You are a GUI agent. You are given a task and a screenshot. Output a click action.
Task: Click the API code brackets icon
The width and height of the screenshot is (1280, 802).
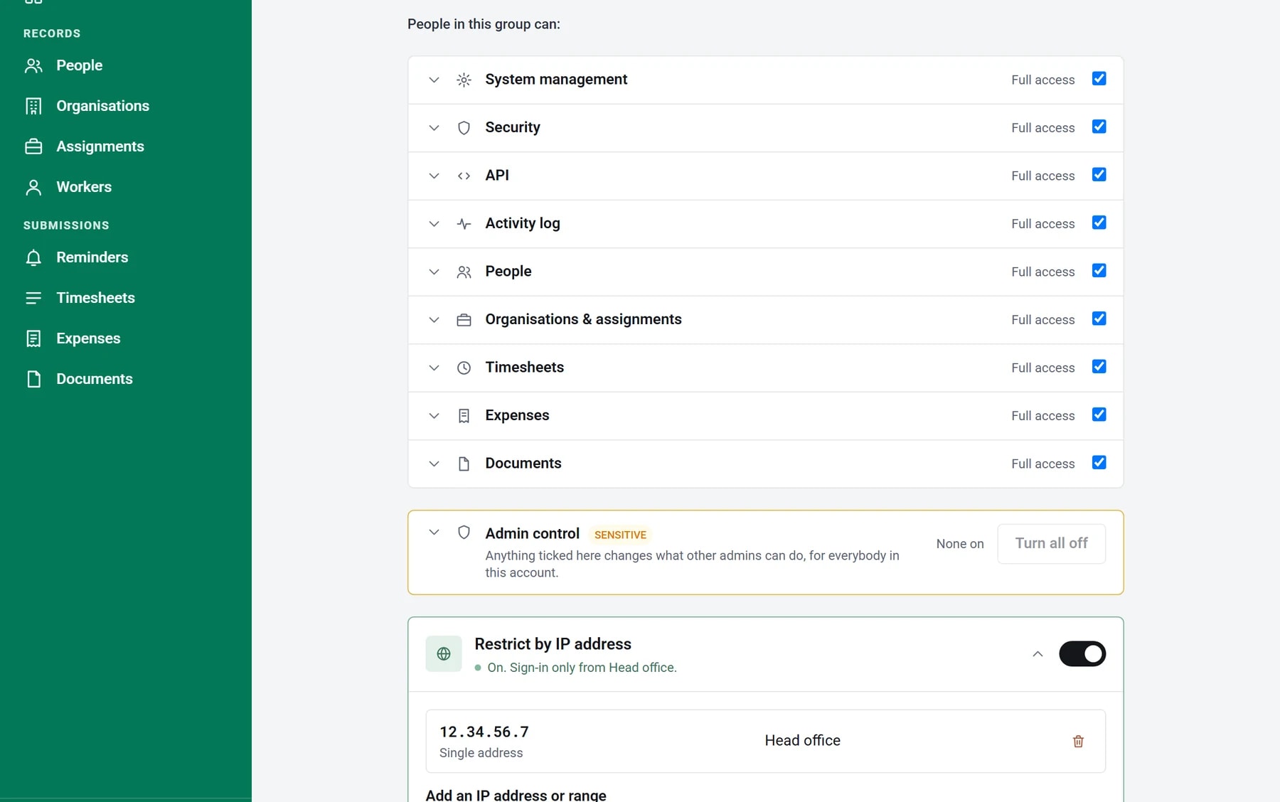pyautogui.click(x=464, y=176)
